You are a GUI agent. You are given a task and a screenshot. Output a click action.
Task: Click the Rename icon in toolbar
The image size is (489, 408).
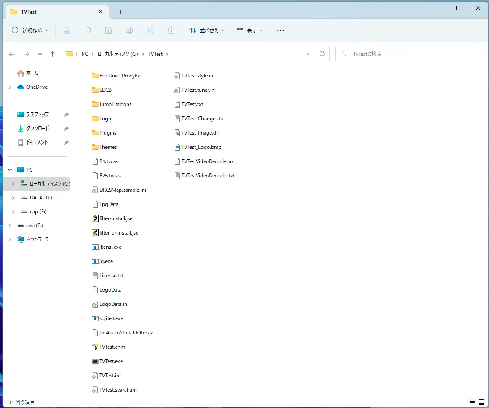click(x=129, y=30)
